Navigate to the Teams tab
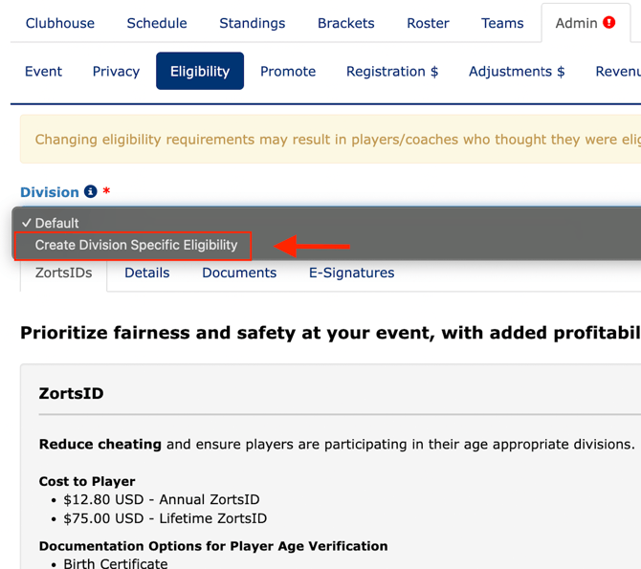Viewport: 641px width, 569px height. (x=502, y=23)
